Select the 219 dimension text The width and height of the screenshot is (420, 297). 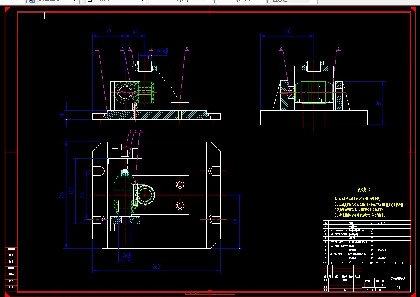(62, 196)
